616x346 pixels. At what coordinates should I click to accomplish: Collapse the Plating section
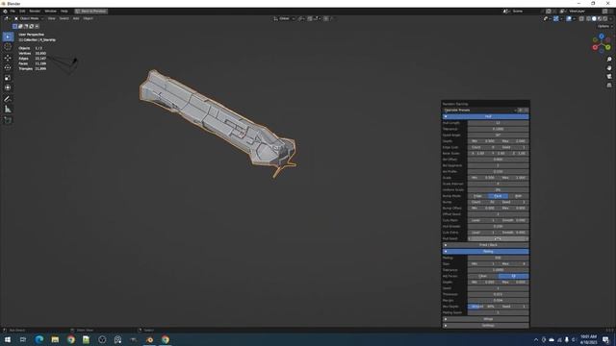tap(485, 252)
